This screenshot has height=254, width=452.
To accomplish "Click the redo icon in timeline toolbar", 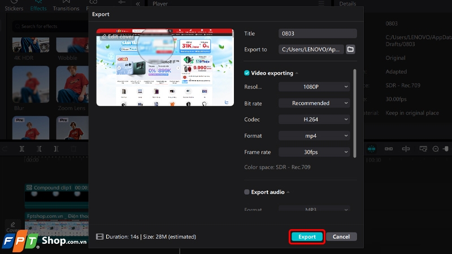I will click(5, 148).
